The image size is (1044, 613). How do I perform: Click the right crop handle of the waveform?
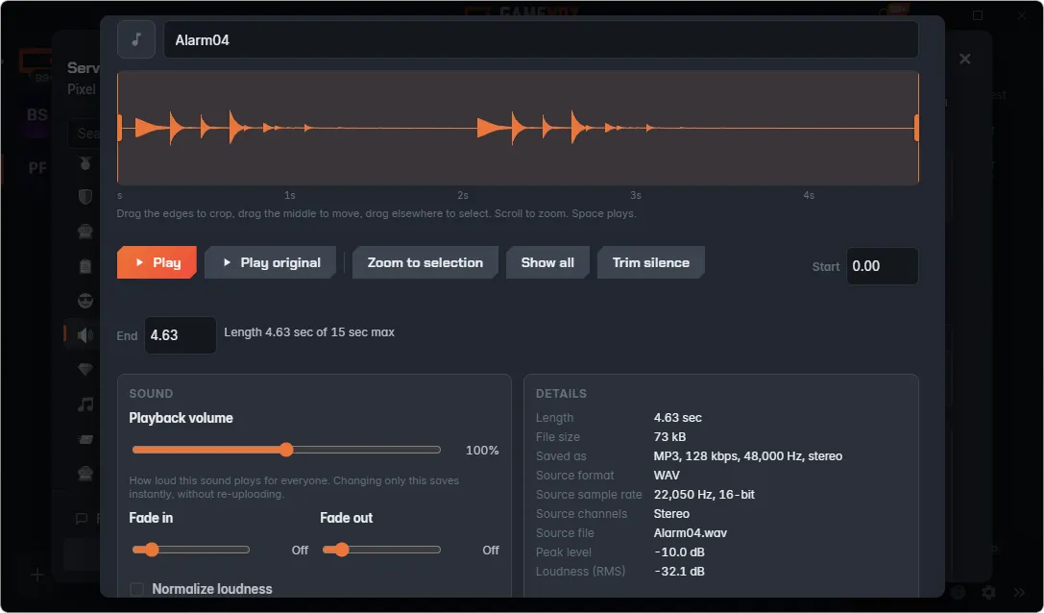[916, 128]
